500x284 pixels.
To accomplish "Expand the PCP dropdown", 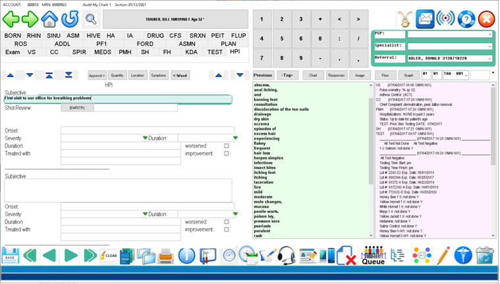I will click(x=489, y=34).
